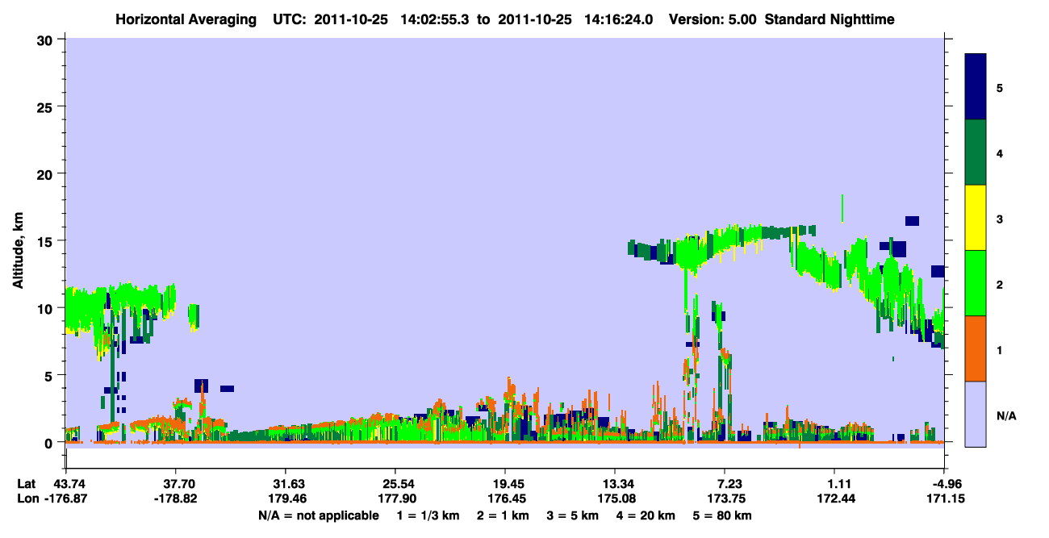Click the yellow color bar segment labeled 3
The width and height of the screenshot is (1049, 538).
pyautogui.click(x=976, y=218)
